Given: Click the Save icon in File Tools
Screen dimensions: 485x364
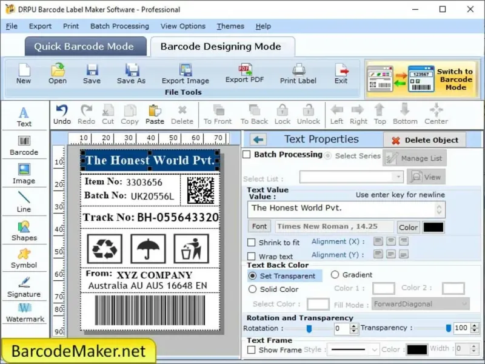Looking at the screenshot, I should pos(92,73).
